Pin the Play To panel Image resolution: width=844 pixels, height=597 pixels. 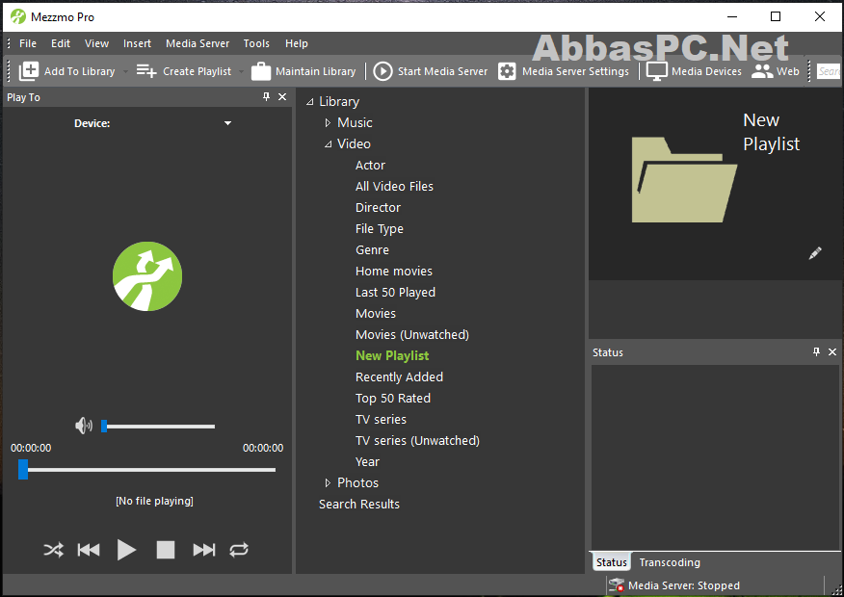coord(266,97)
